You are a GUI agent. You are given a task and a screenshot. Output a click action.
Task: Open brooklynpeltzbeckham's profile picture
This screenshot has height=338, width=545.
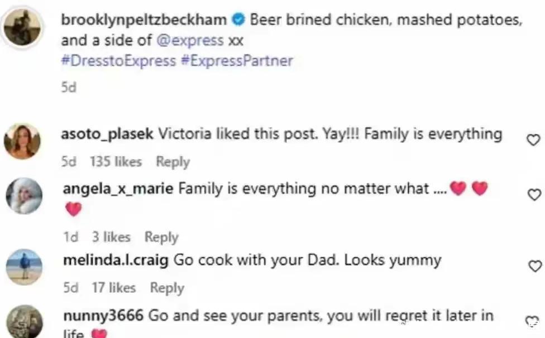click(x=23, y=26)
